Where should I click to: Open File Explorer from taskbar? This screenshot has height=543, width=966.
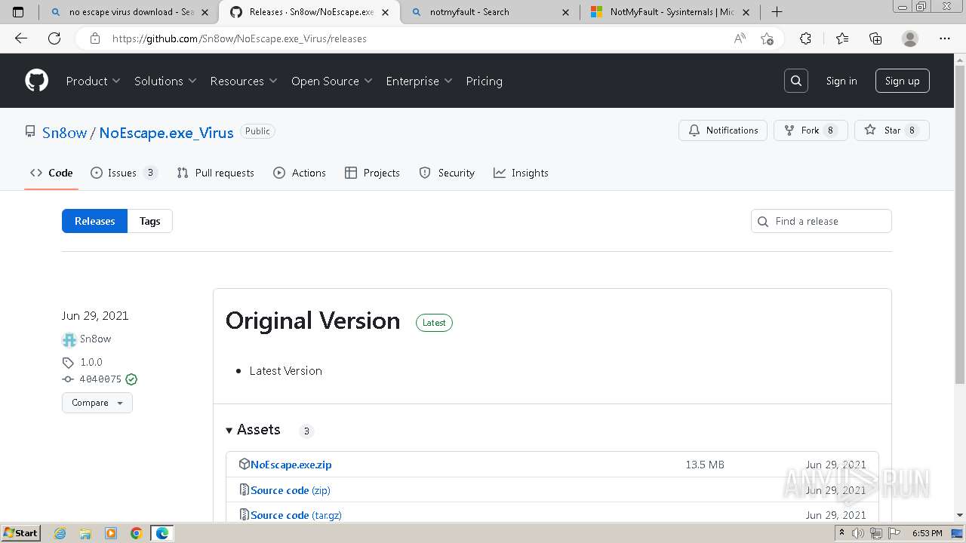(x=85, y=533)
